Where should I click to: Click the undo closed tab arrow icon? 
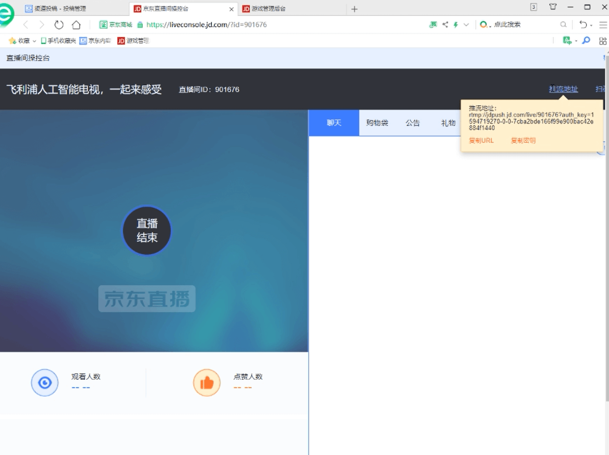click(583, 24)
